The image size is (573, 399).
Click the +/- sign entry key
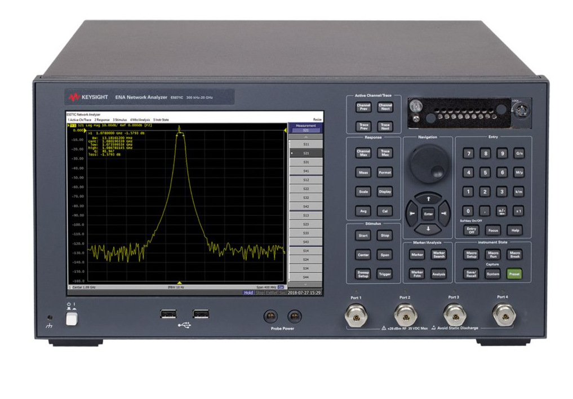502,211
